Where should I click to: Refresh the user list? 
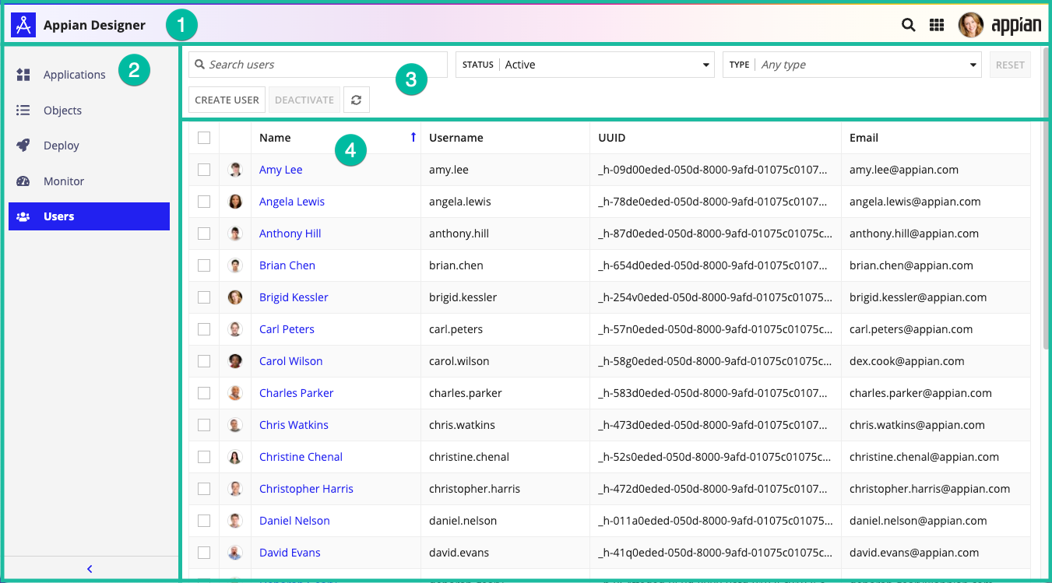click(357, 100)
